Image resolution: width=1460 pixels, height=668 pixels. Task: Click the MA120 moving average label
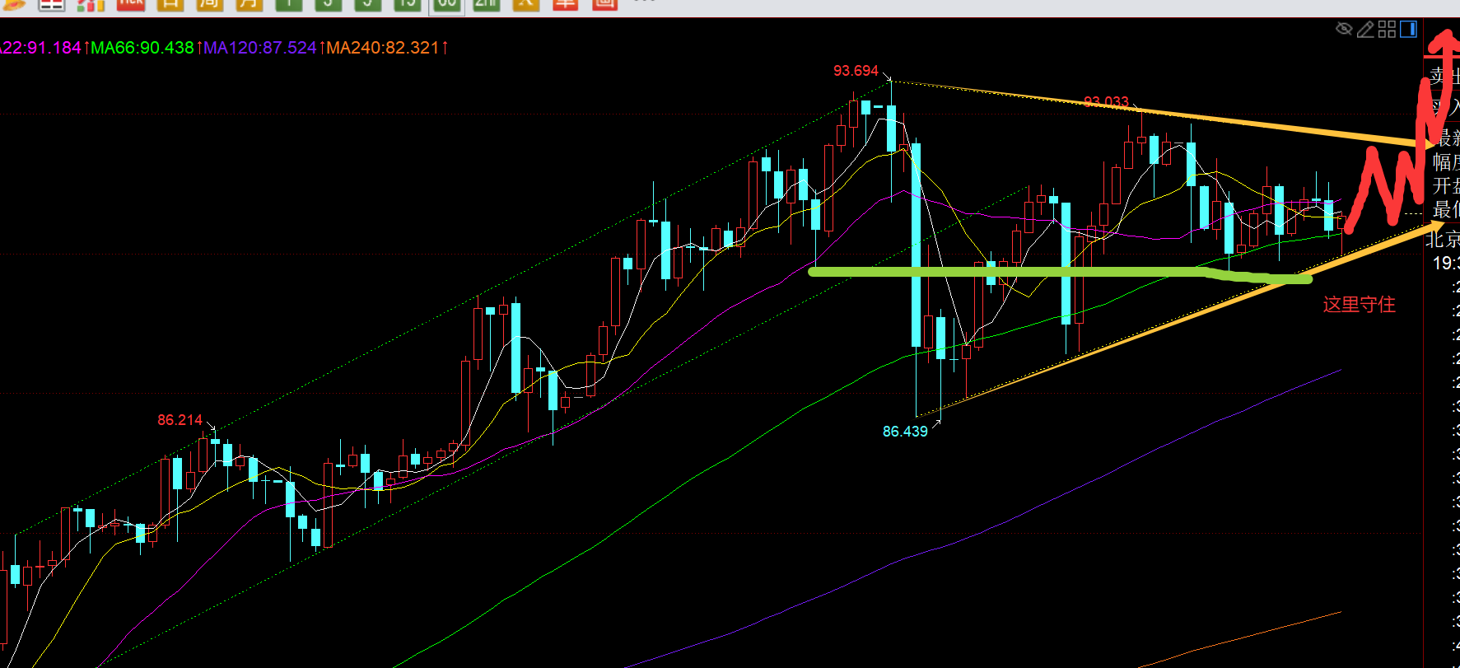[259, 48]
